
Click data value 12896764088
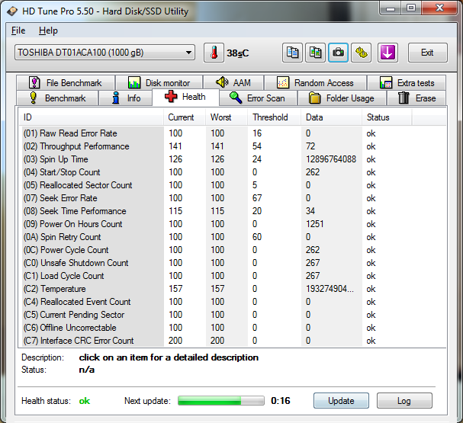click(331, 159)
